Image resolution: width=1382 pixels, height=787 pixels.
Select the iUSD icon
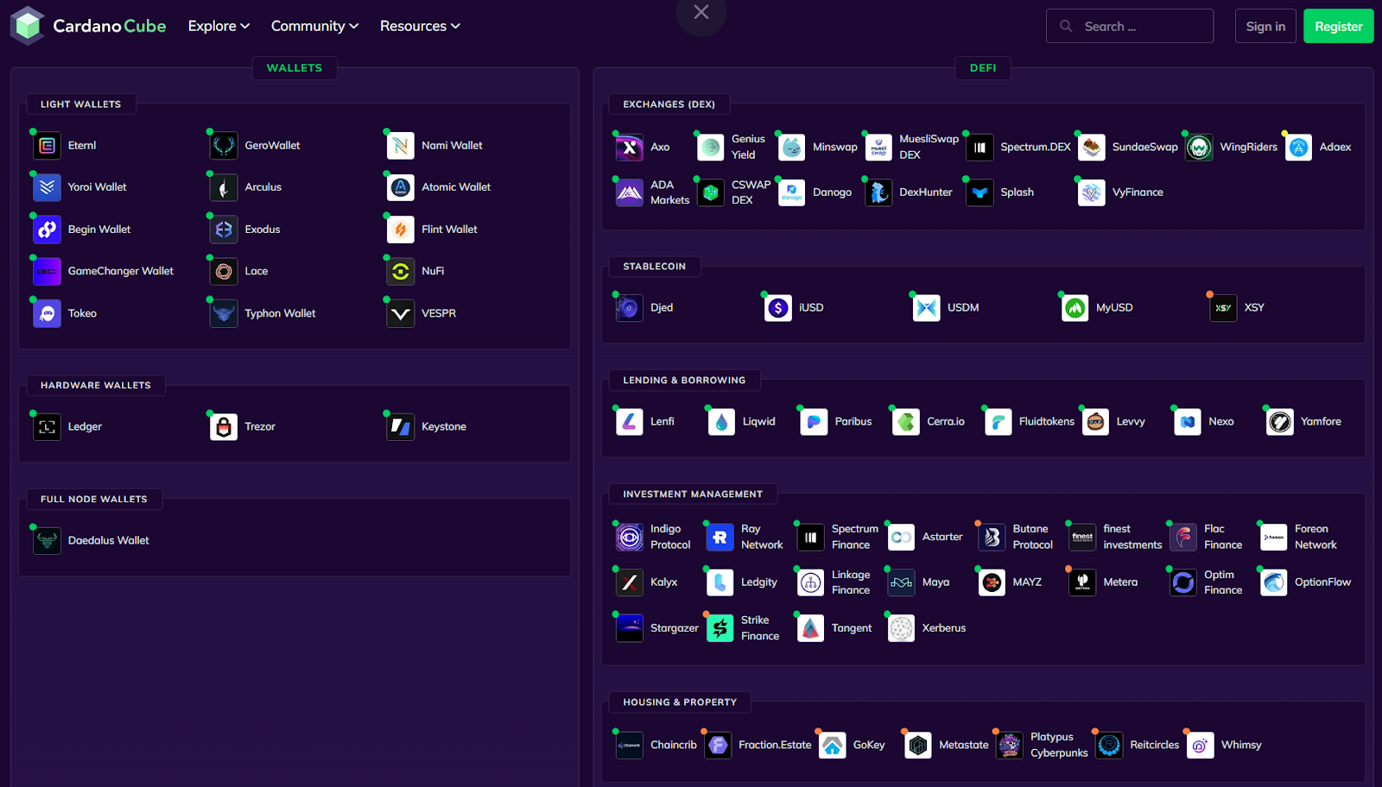pos(778,308)
